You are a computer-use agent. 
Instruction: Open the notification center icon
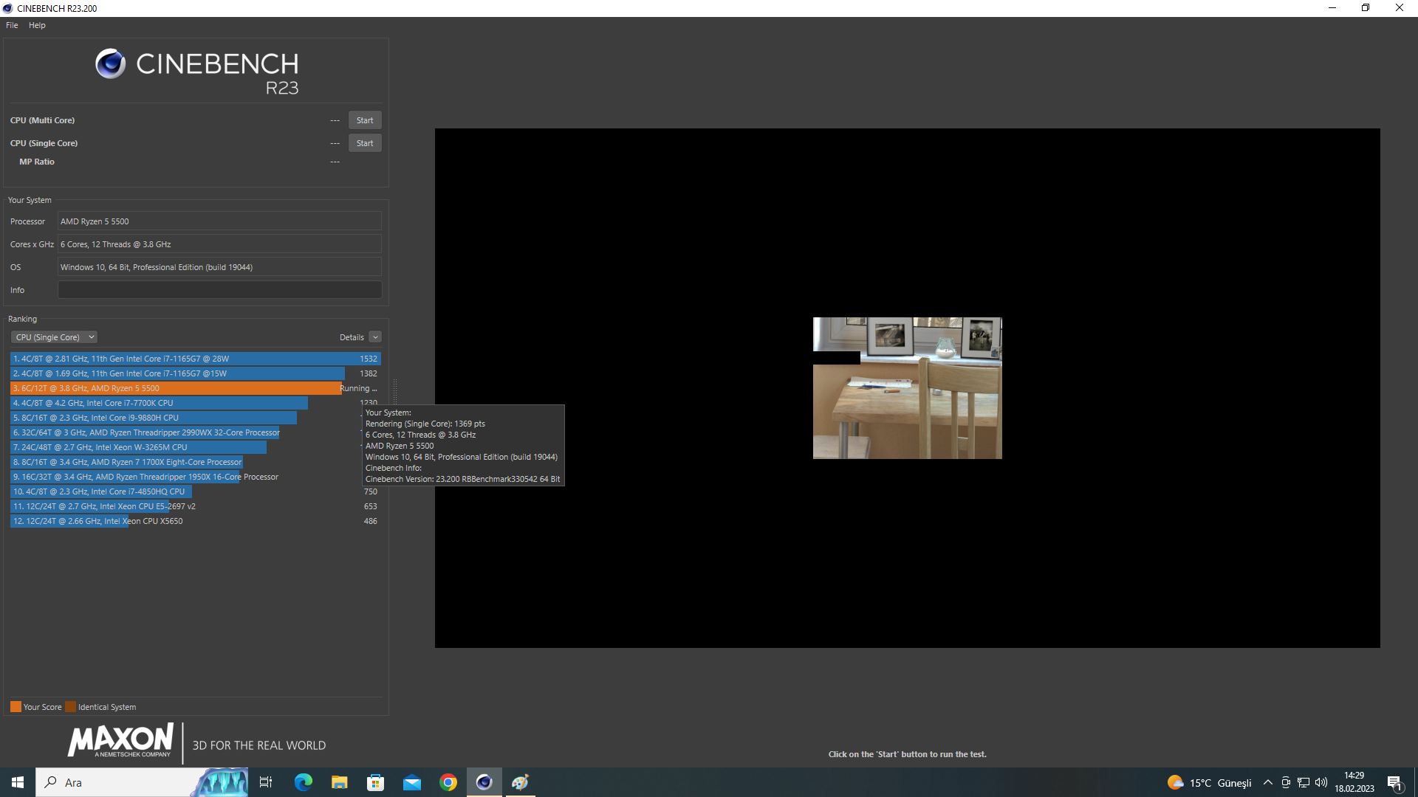coord(1395,783)
